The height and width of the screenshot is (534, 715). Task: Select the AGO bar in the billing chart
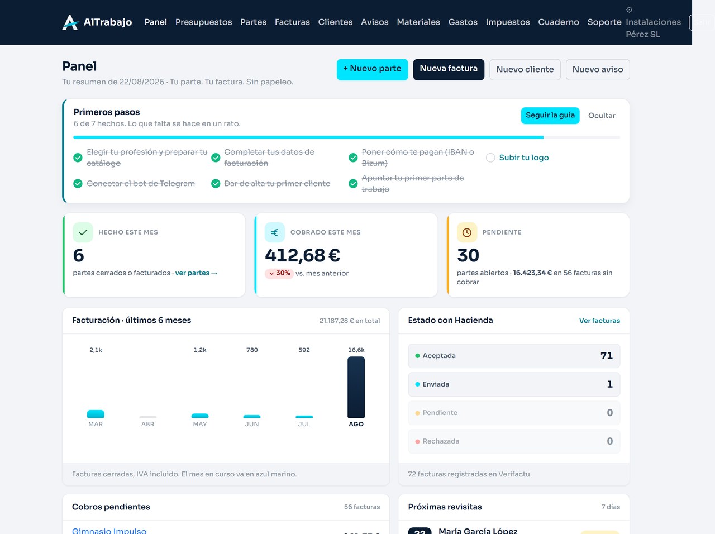356,388
